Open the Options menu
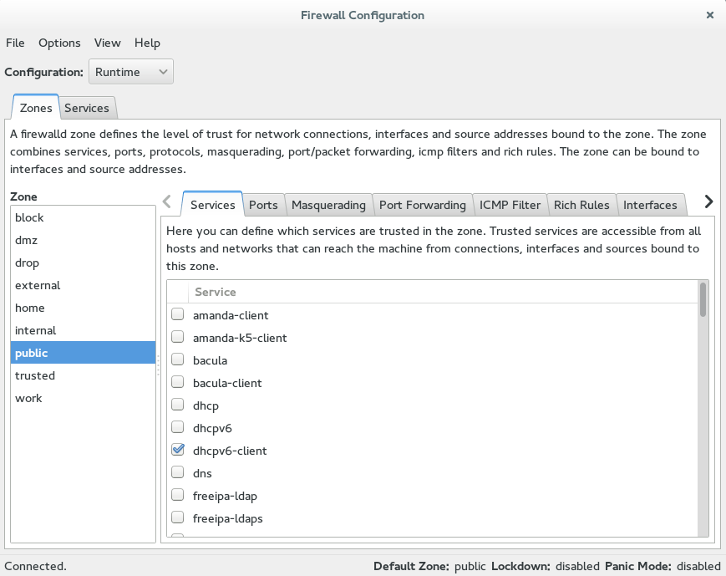726x576 pixels. click(59, 43)
